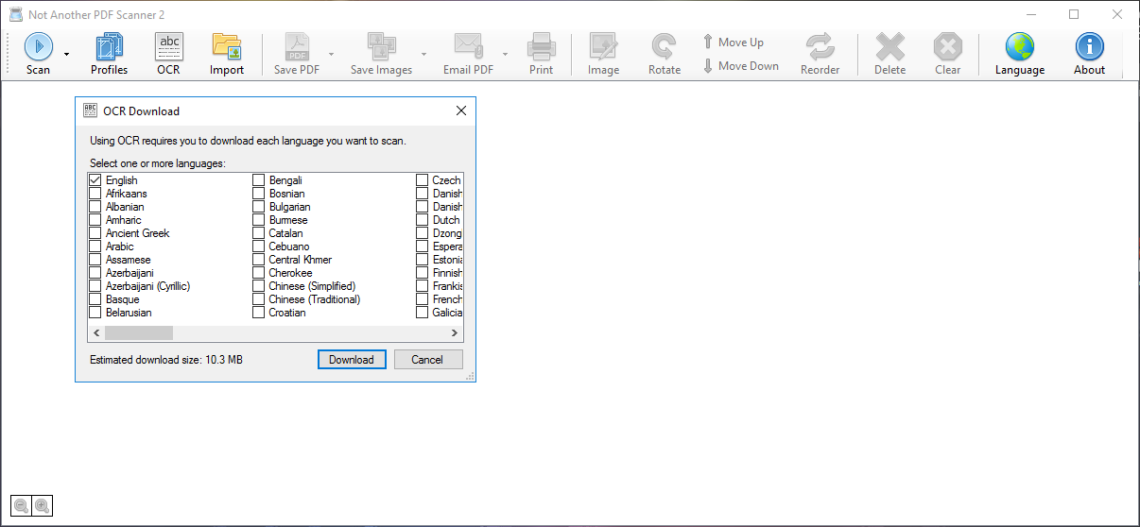Check the Bengali language checkbox
This screenshot has height=527, width=1140.
(x=258, y=179)
